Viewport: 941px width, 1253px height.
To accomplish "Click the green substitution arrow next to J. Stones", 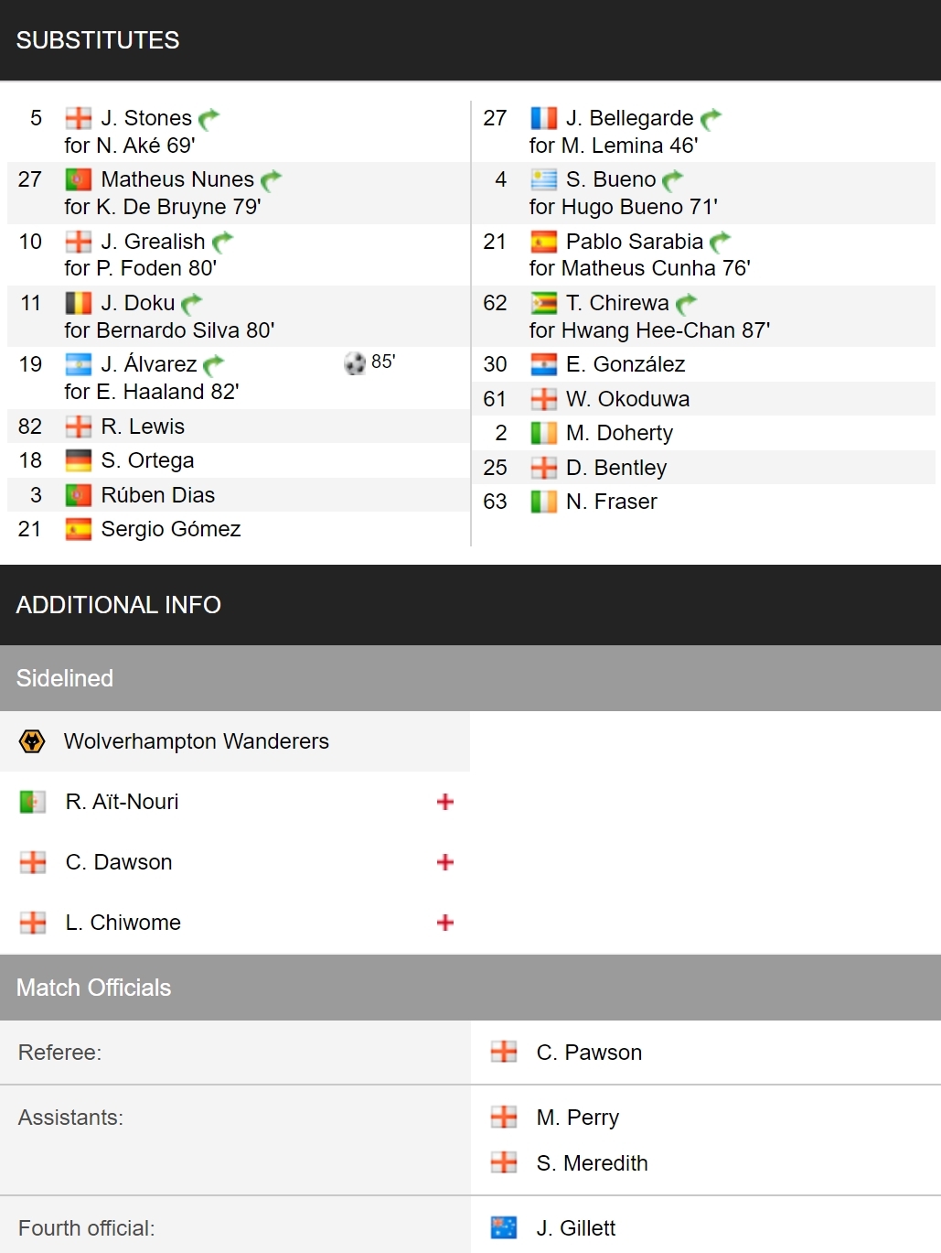I will pyautogui.click(x=209, y=119).
